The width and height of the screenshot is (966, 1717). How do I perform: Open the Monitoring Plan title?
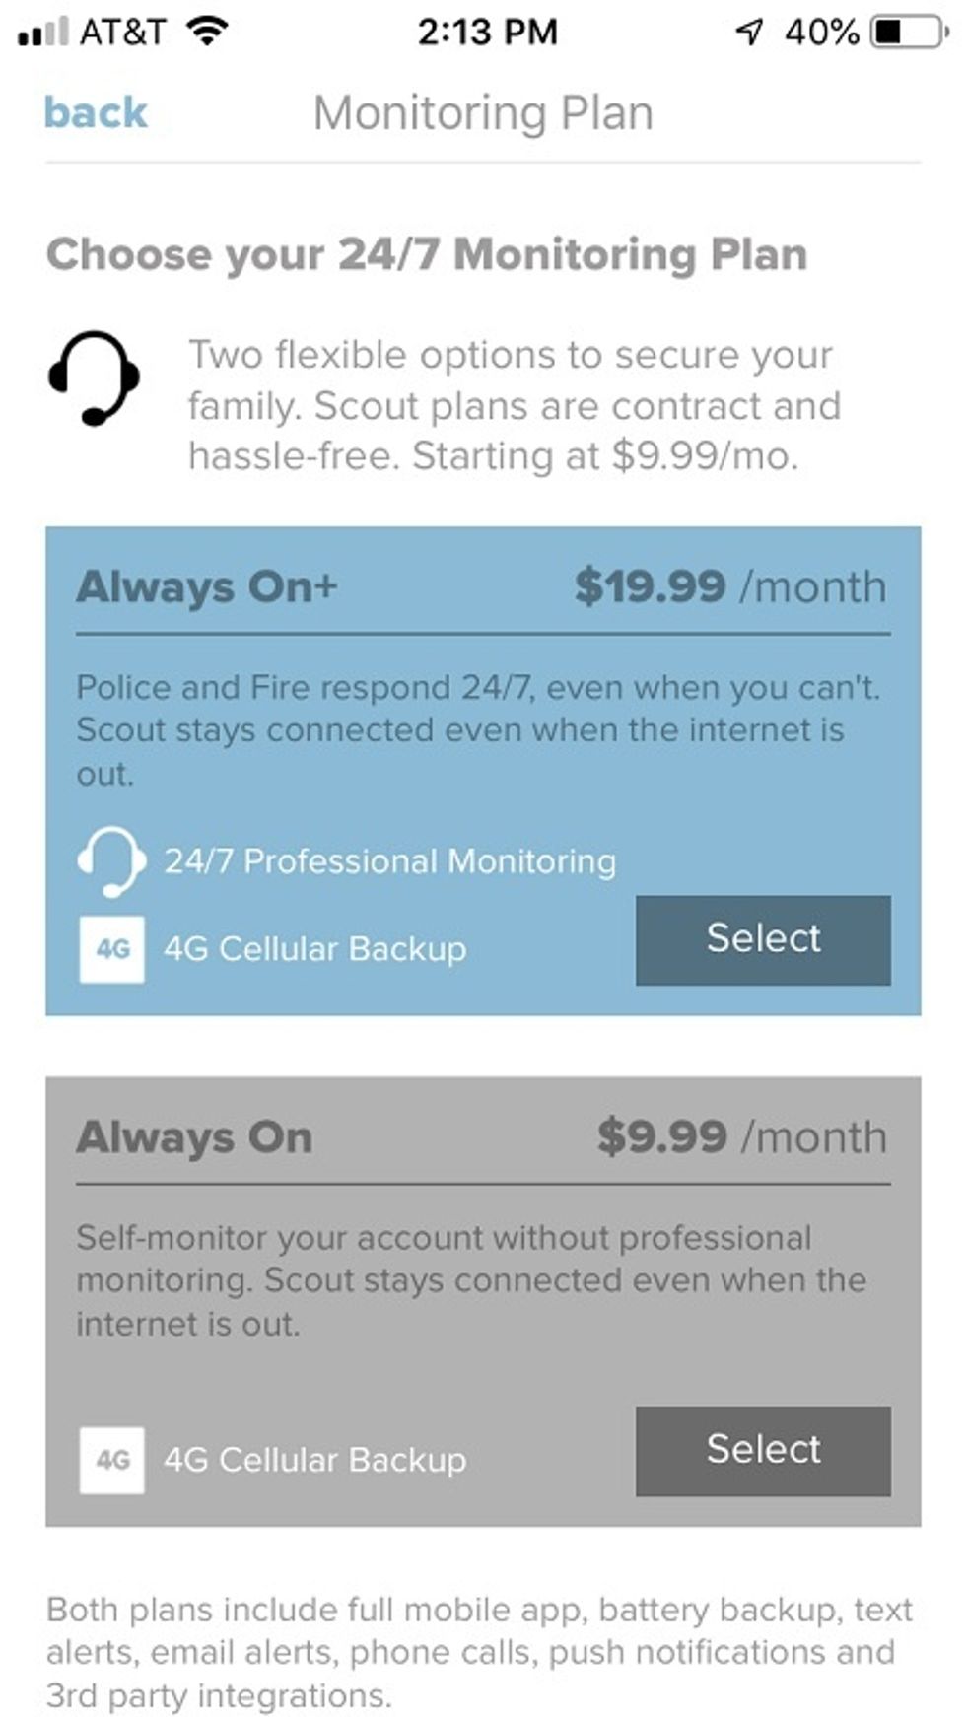[x=483, y=111]
